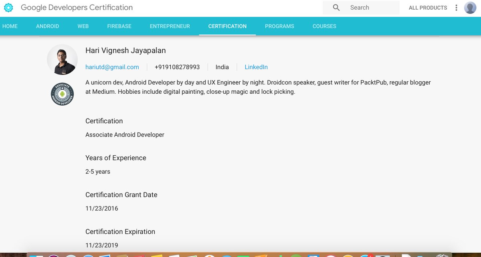Select the text Associate Android Developer
This screenshot has width=481, height=257.
tap(125, 135)
